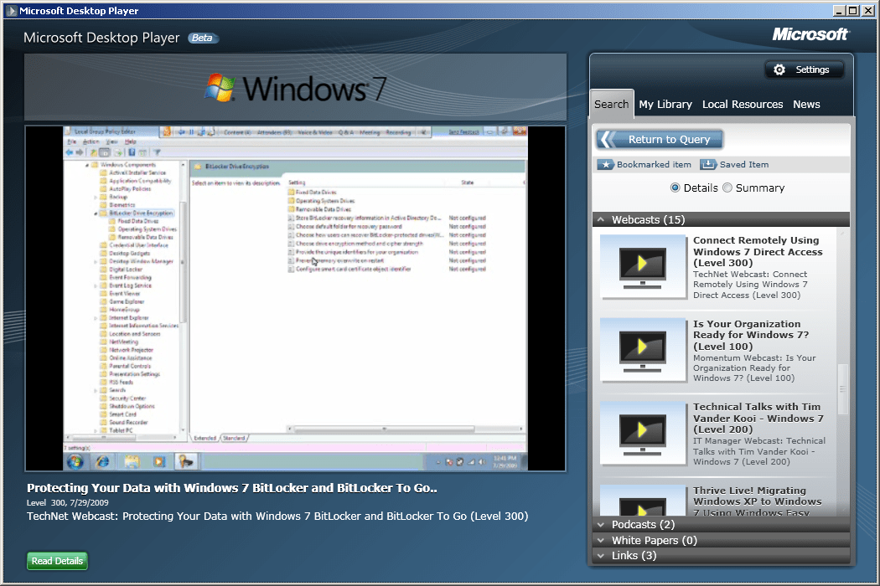Click 'TechNet Webcast: Connect Remotely' description text
The height and width of the screenshot is (586, 880).
tap(750, 285)
